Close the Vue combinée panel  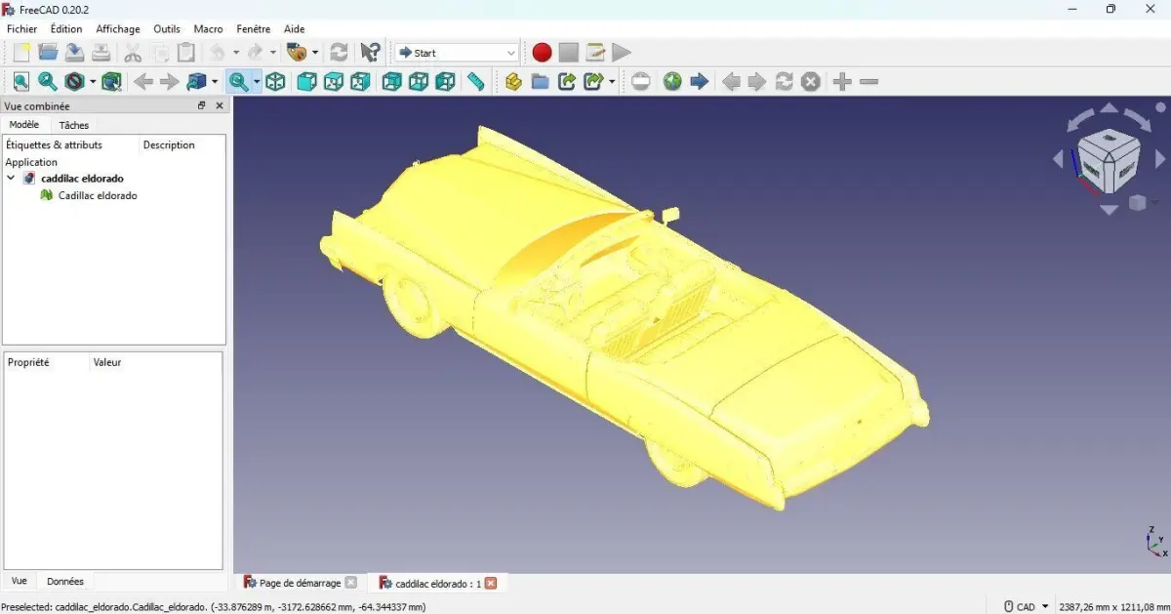pos(220,105)
